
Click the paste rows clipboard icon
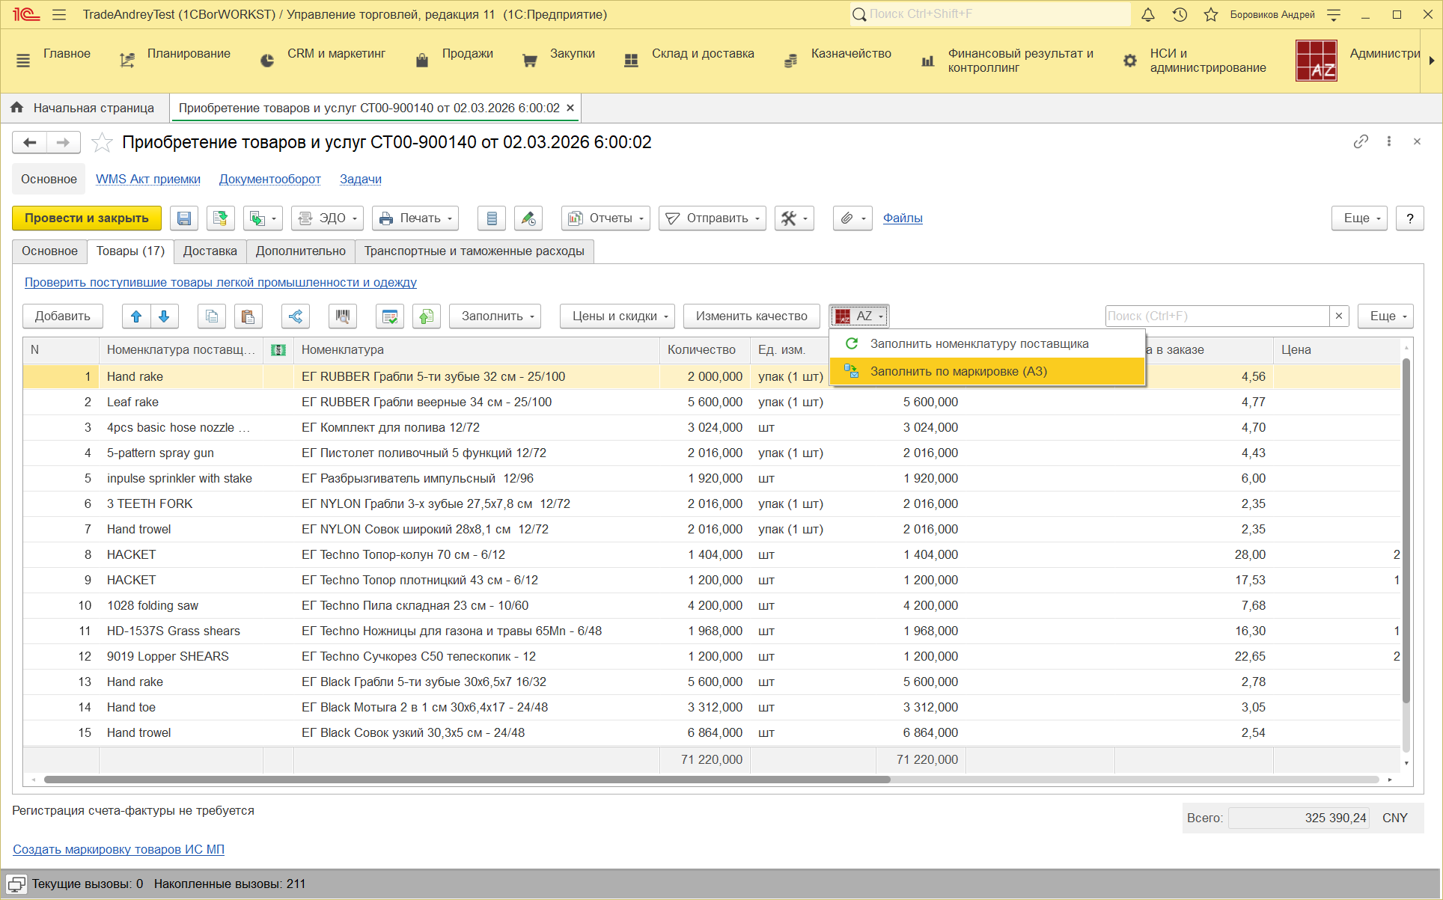[x=248, y=316]
